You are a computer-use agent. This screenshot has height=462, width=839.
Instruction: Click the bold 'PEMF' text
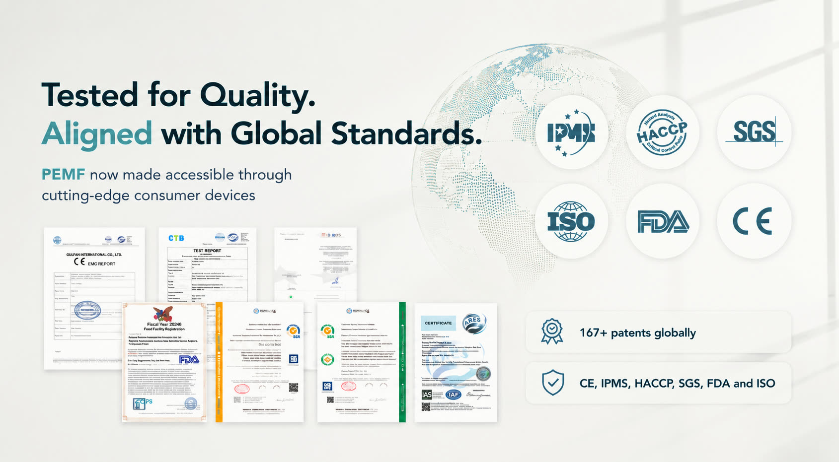click(64, 175)
